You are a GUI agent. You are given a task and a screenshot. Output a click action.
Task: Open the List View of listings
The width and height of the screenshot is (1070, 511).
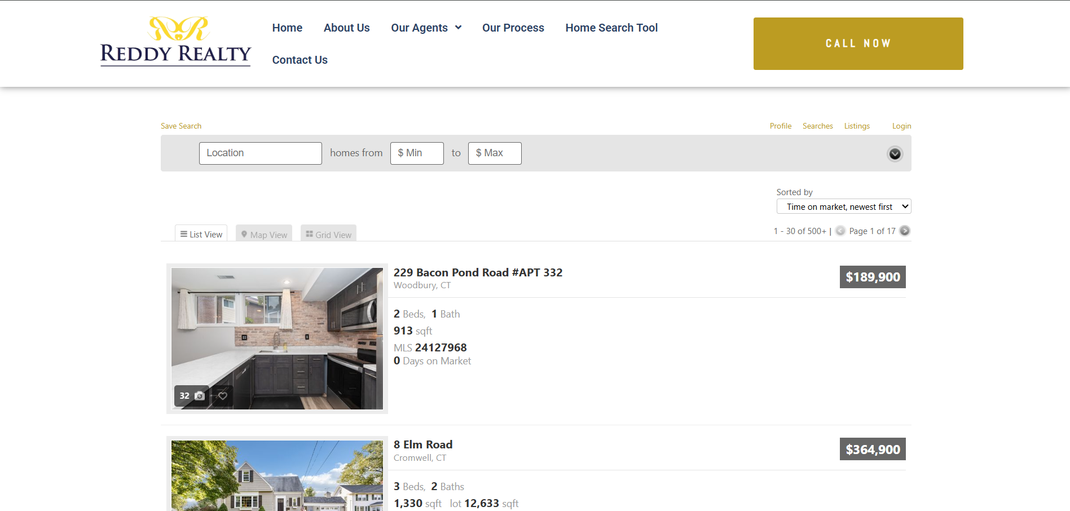201,234
